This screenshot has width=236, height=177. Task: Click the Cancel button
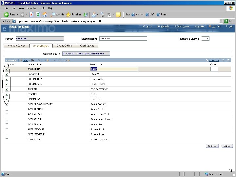(x=227, y=146)
